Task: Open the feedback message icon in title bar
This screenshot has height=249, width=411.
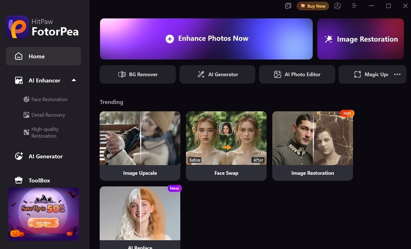Action: (288, 6)
